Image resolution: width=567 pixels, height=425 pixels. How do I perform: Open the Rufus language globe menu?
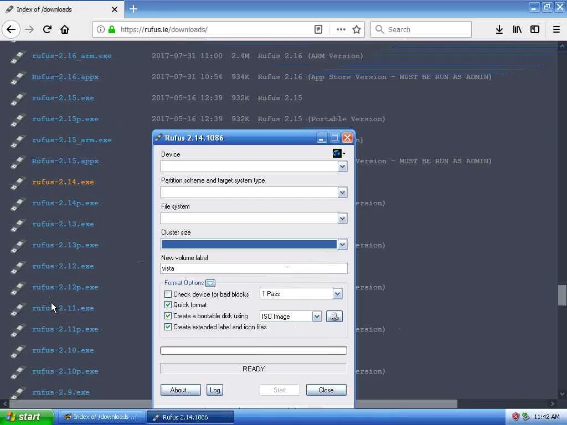click(x=339, y=154)
